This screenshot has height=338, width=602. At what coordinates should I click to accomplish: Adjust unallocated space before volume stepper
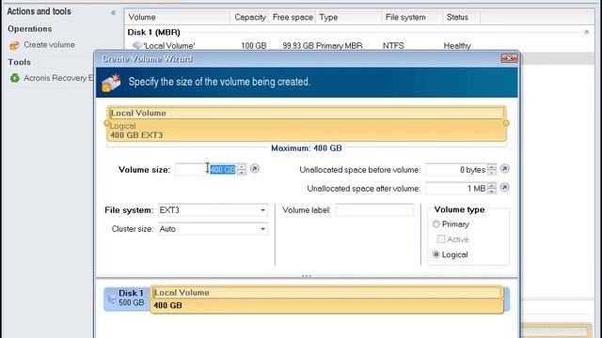(x=492, y=169)
